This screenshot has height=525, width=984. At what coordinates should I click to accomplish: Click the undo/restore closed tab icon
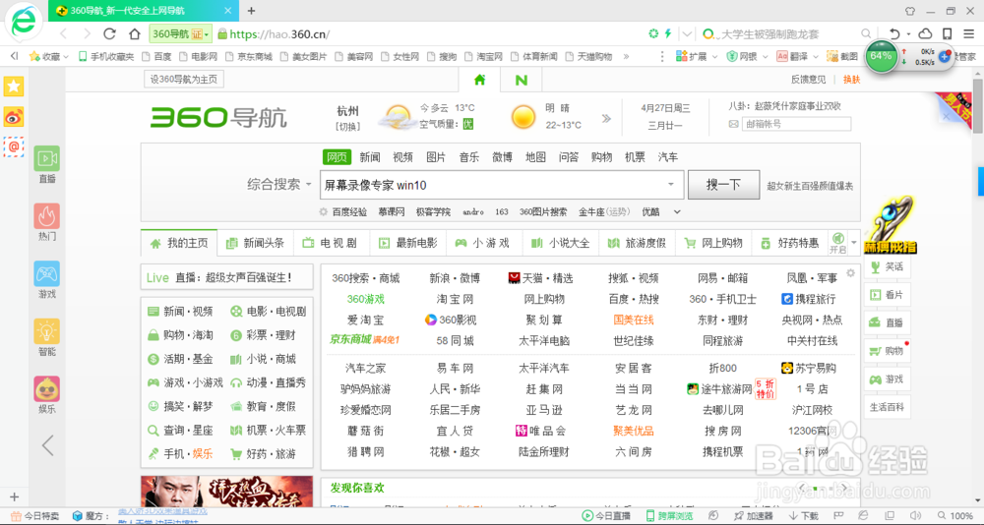(894, 33)
